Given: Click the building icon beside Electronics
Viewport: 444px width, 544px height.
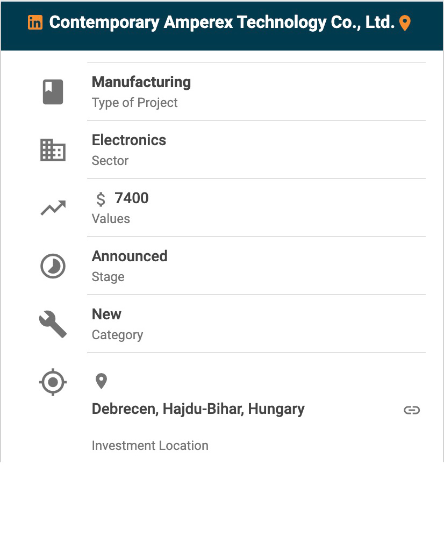Looking at the screenshot, I should click(x=53, y=150).
